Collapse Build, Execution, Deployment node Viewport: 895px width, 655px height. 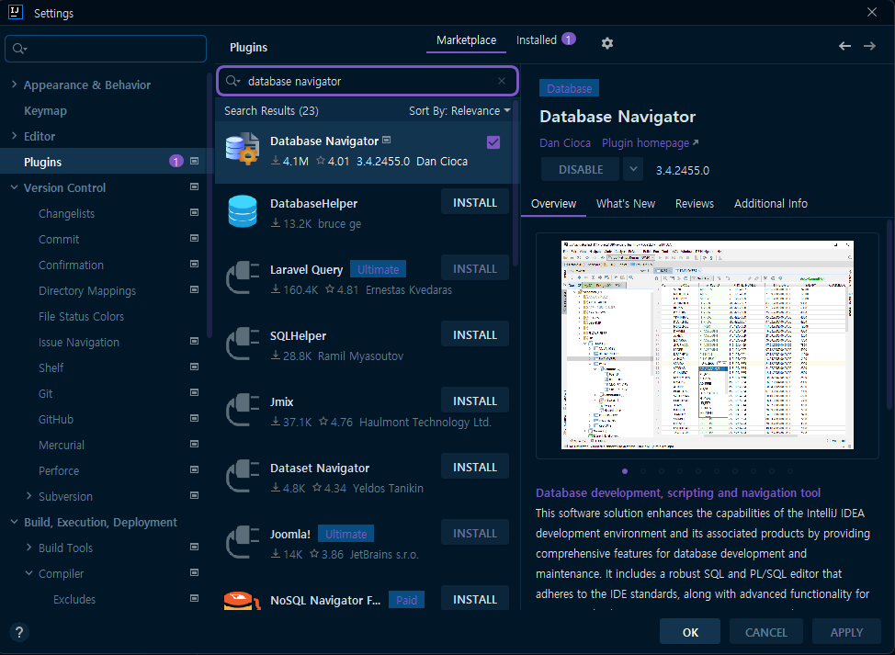[x=15, y=522]
